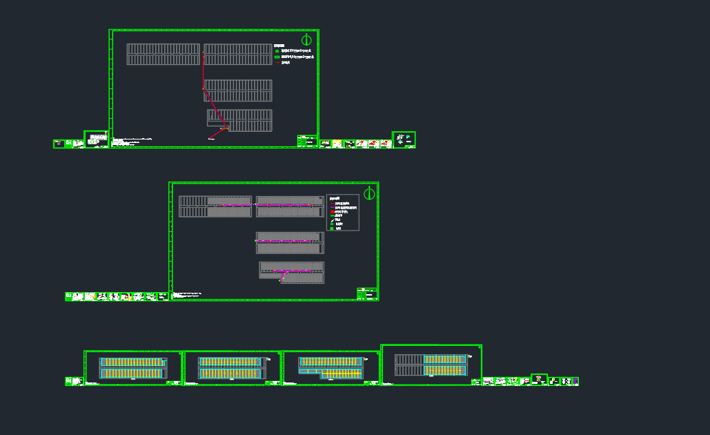Pick the lowest building in the middle drawing sheet

point(292,271)
